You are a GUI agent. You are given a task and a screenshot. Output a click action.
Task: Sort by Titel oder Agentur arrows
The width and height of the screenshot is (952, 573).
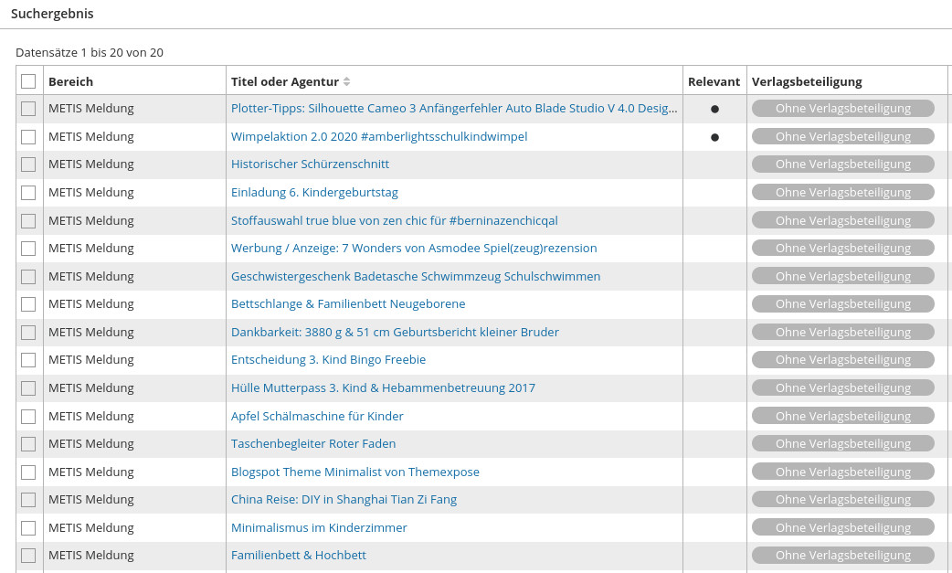click(x=346, y=81)
